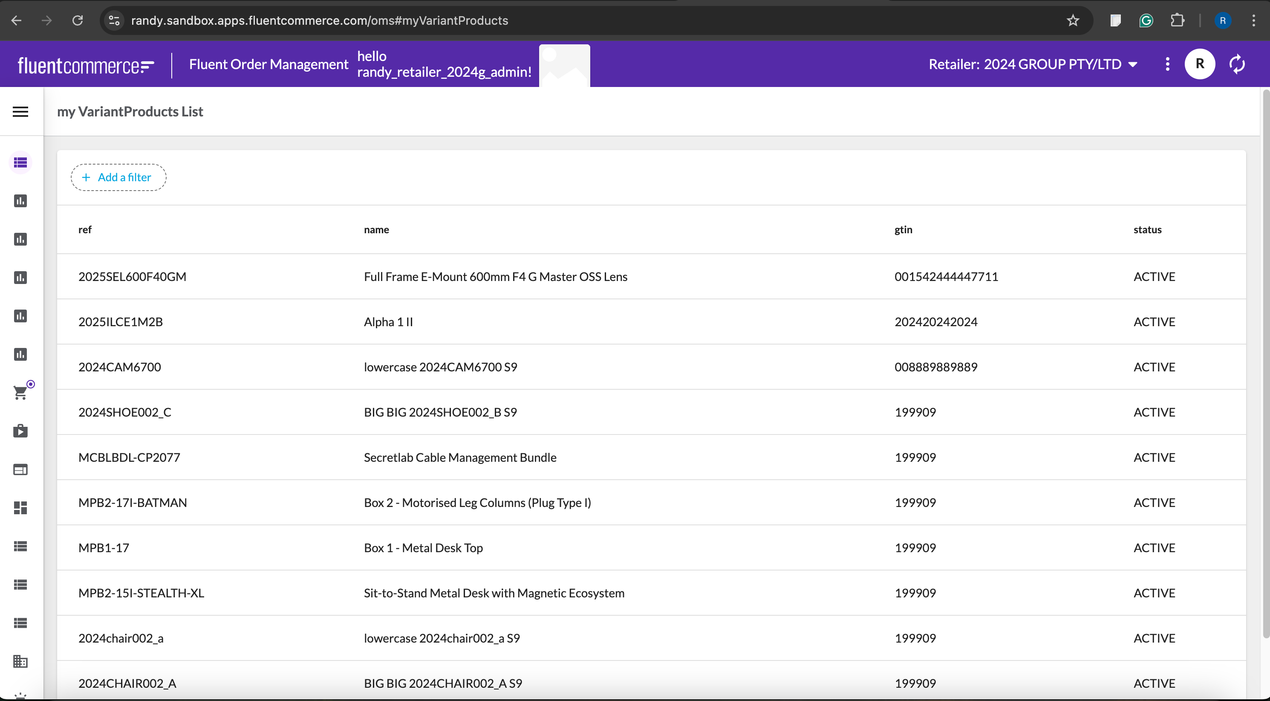The height and width of the screenshot is (701, 1270).
Task: Open the dashboard tiles sidebar icon
Action: pos(20,507)
